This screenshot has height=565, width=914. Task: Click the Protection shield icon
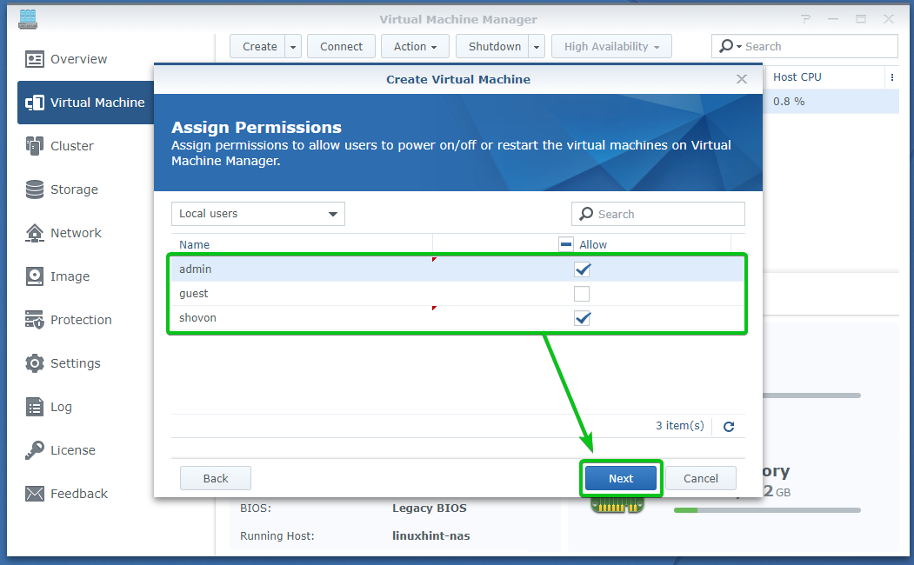tap(35, 320)
